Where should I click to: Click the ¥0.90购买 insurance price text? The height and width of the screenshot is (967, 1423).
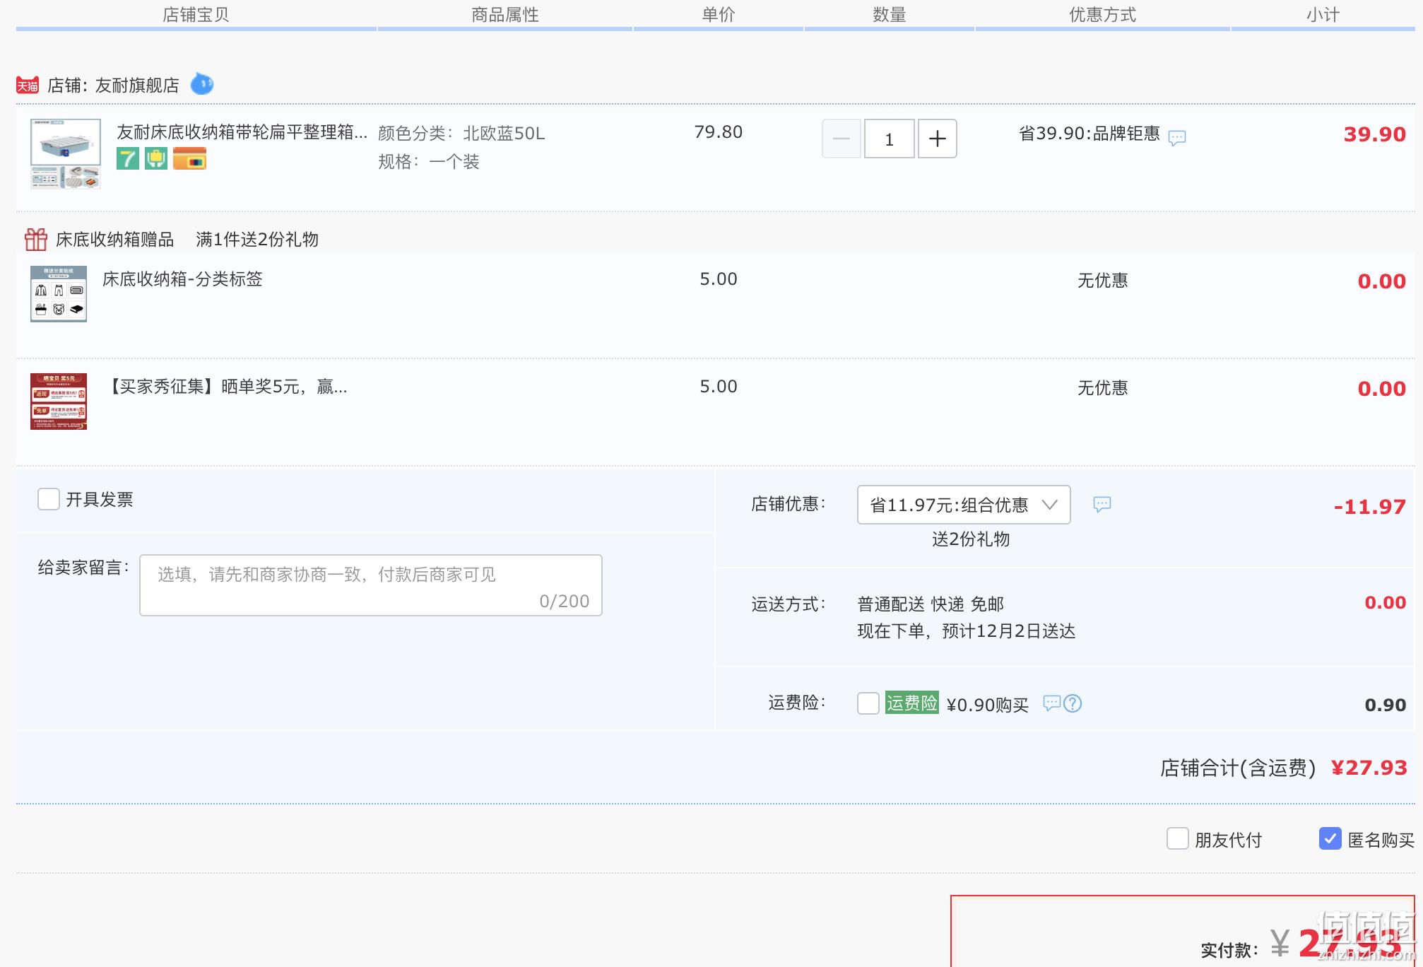click(x=988, y=705)
